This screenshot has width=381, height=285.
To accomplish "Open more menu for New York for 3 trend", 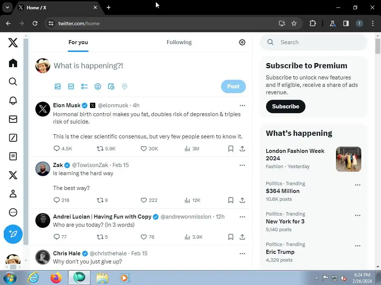I will 358,216.
